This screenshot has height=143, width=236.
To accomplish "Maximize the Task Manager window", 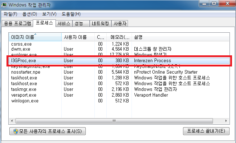I will point(214,4).
